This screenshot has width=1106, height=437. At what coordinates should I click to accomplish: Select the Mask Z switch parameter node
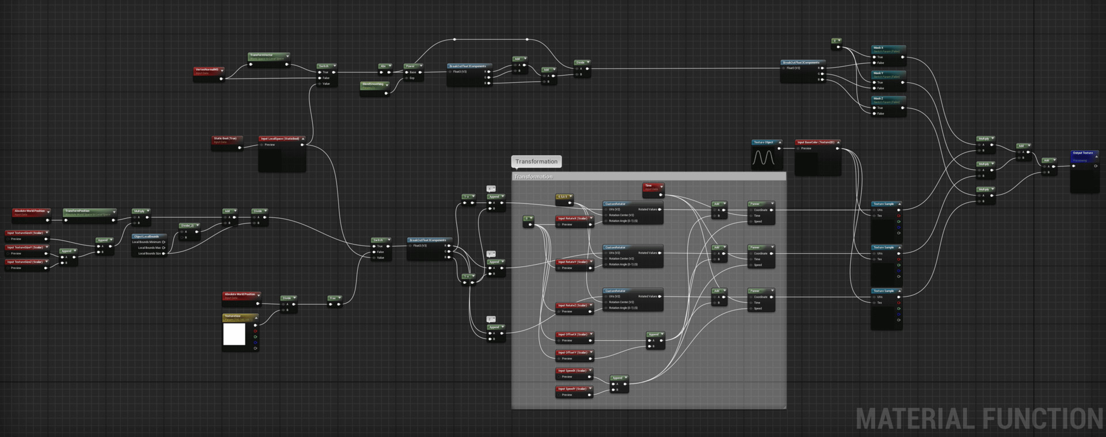887,100
